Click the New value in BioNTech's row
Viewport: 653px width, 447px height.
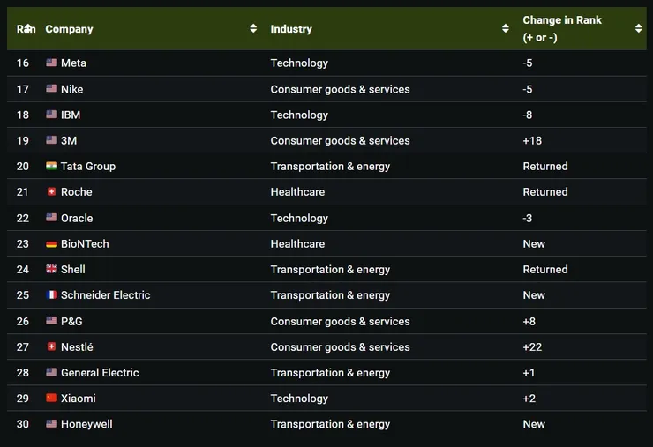tap(534, 244)
